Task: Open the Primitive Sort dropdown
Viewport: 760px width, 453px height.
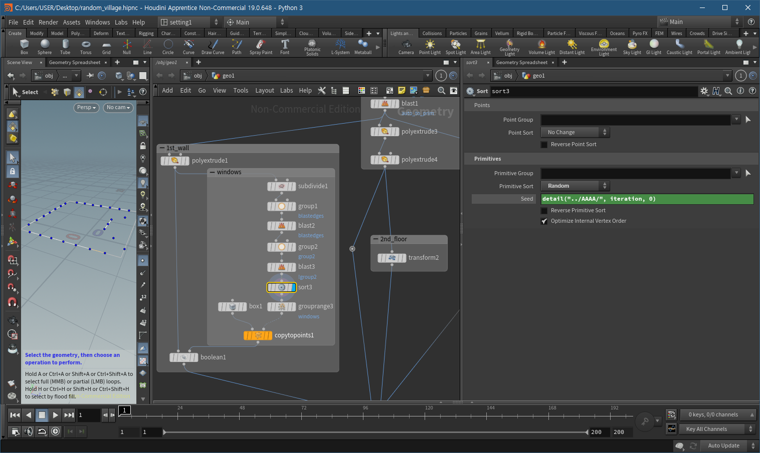Action: (x=575, y=186)
